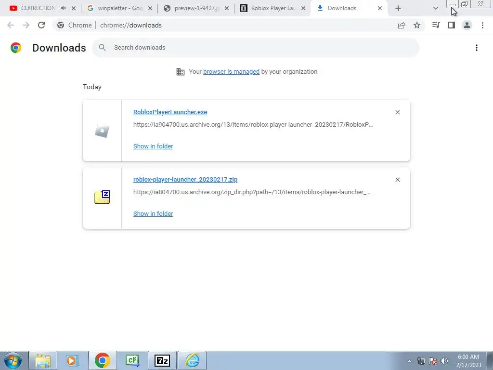Close the CORRECTION tab
The width and height of the screenshot is (493, 370).
(74, 9)
